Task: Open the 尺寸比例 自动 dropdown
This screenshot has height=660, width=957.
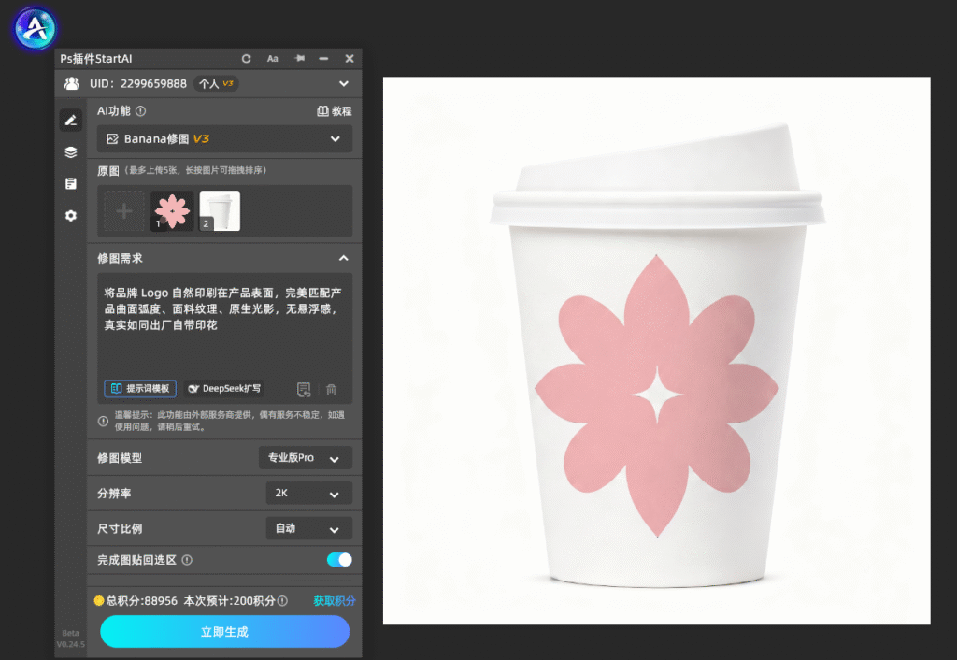Action: pyautogui.click(x=308, y=529)
